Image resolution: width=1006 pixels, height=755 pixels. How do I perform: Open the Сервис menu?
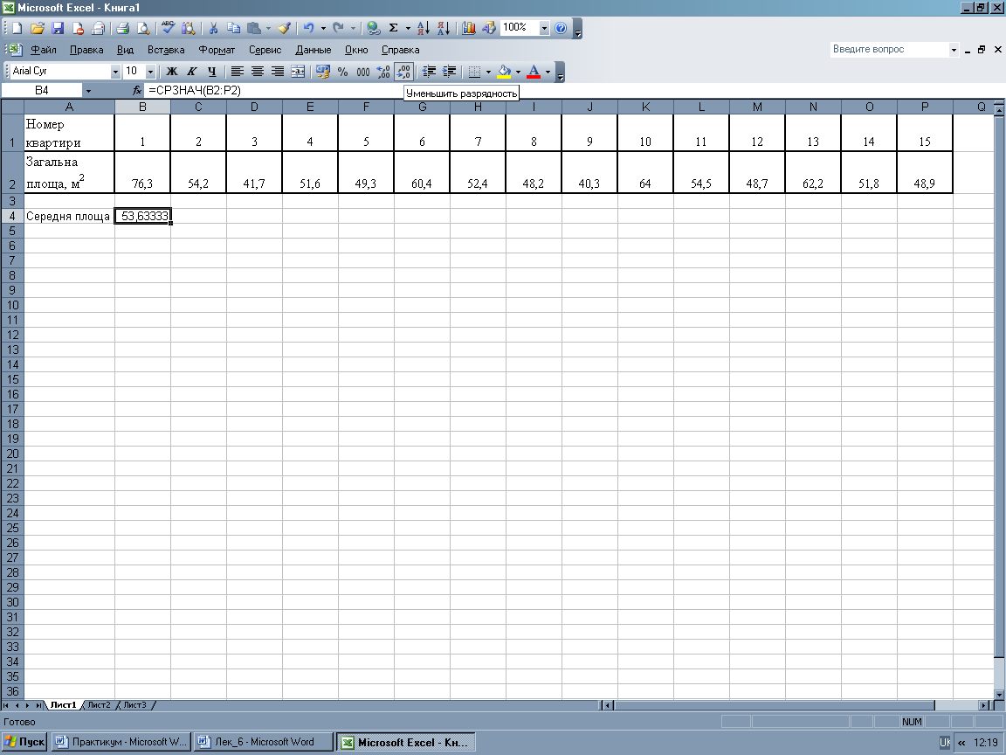click(265, 50)
